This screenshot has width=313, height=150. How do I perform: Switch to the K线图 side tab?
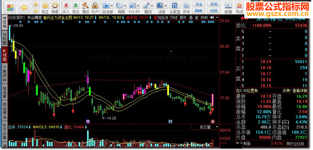point(5,55)
